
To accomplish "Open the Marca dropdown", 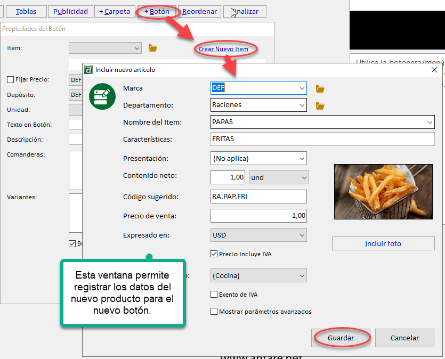I will pos(302,88).
